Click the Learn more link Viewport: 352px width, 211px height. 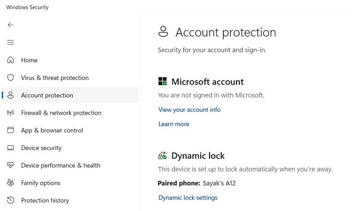(x=174, y=124)
